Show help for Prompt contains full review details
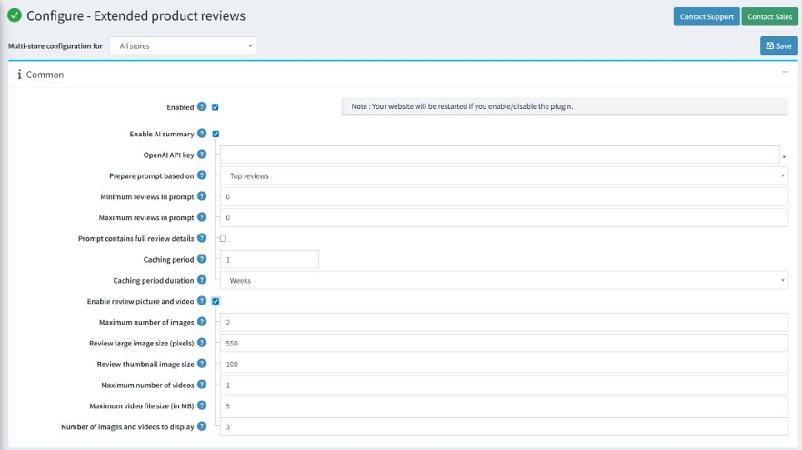Screen dimensions: 802x450 (x=201, y=238)
